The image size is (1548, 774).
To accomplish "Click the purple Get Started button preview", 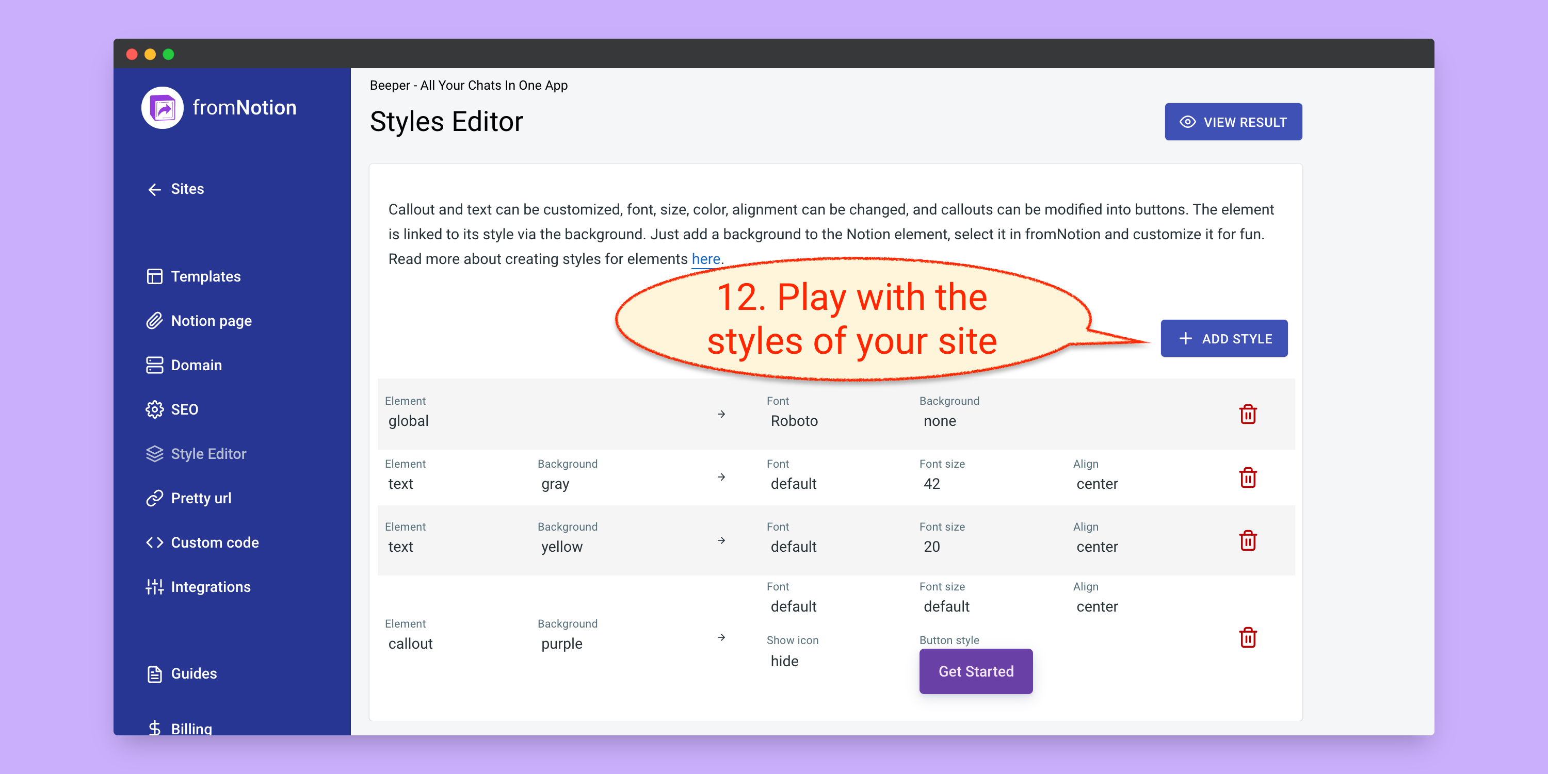I will (x=975, y=671).
